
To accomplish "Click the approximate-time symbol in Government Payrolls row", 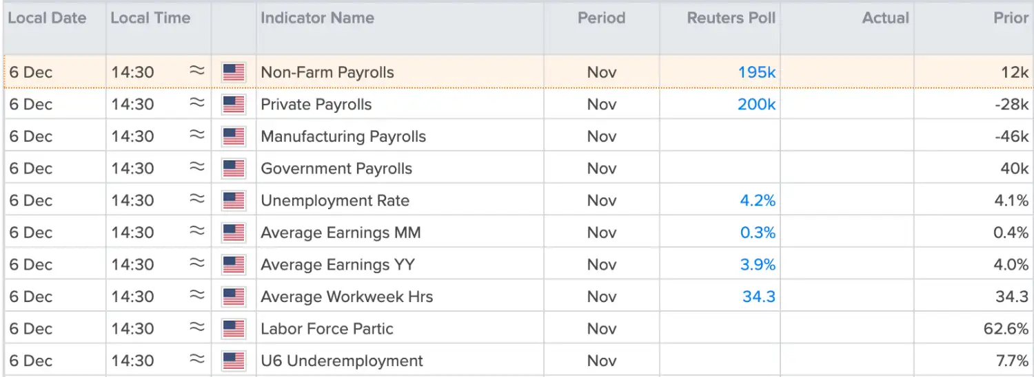I will pos(197,167).
